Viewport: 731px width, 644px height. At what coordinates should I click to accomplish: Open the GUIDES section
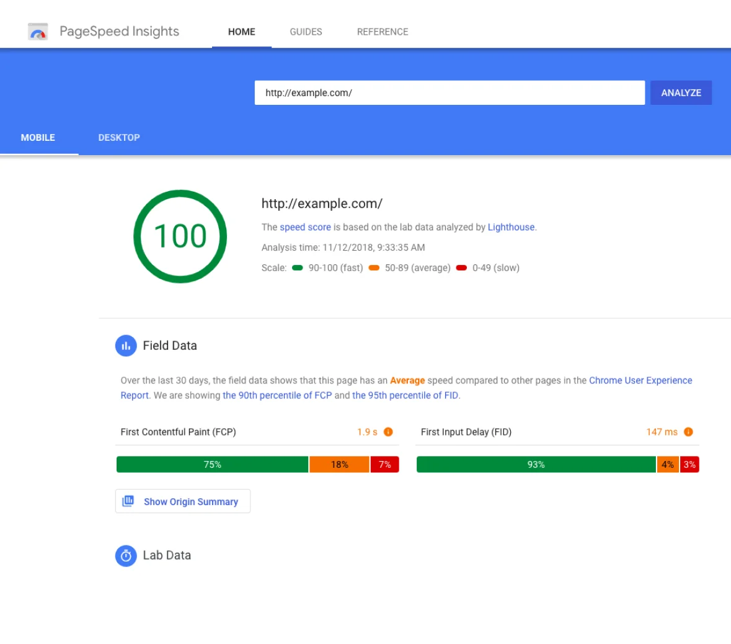click(x=305, y=32)
